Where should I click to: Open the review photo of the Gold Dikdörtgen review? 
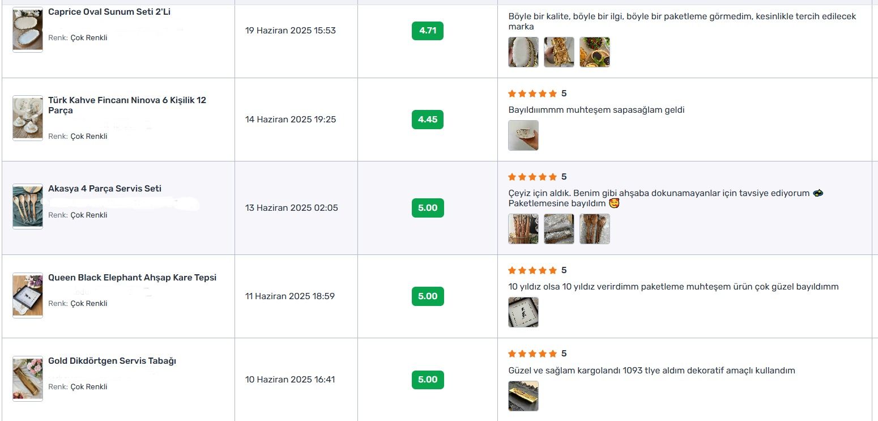(523, 396)
